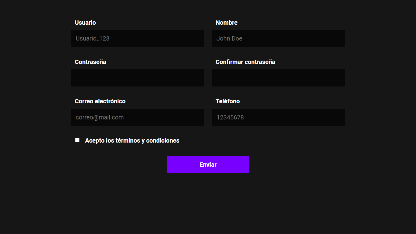Click the 'Confirmar contraseña' label text
The width and height of the screenshot is (416, 234).
[x=245, y=62]
